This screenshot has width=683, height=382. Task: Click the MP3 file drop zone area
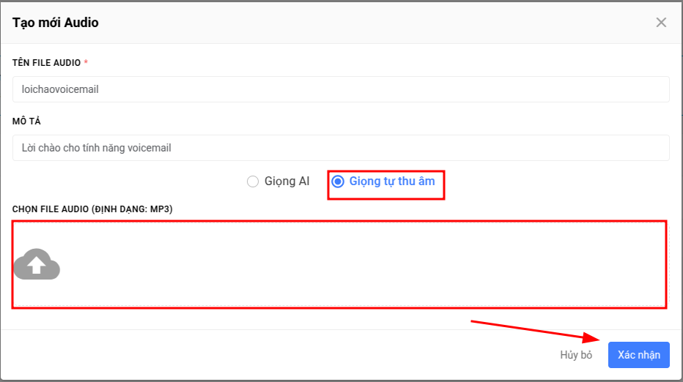(x=339, y=264)
